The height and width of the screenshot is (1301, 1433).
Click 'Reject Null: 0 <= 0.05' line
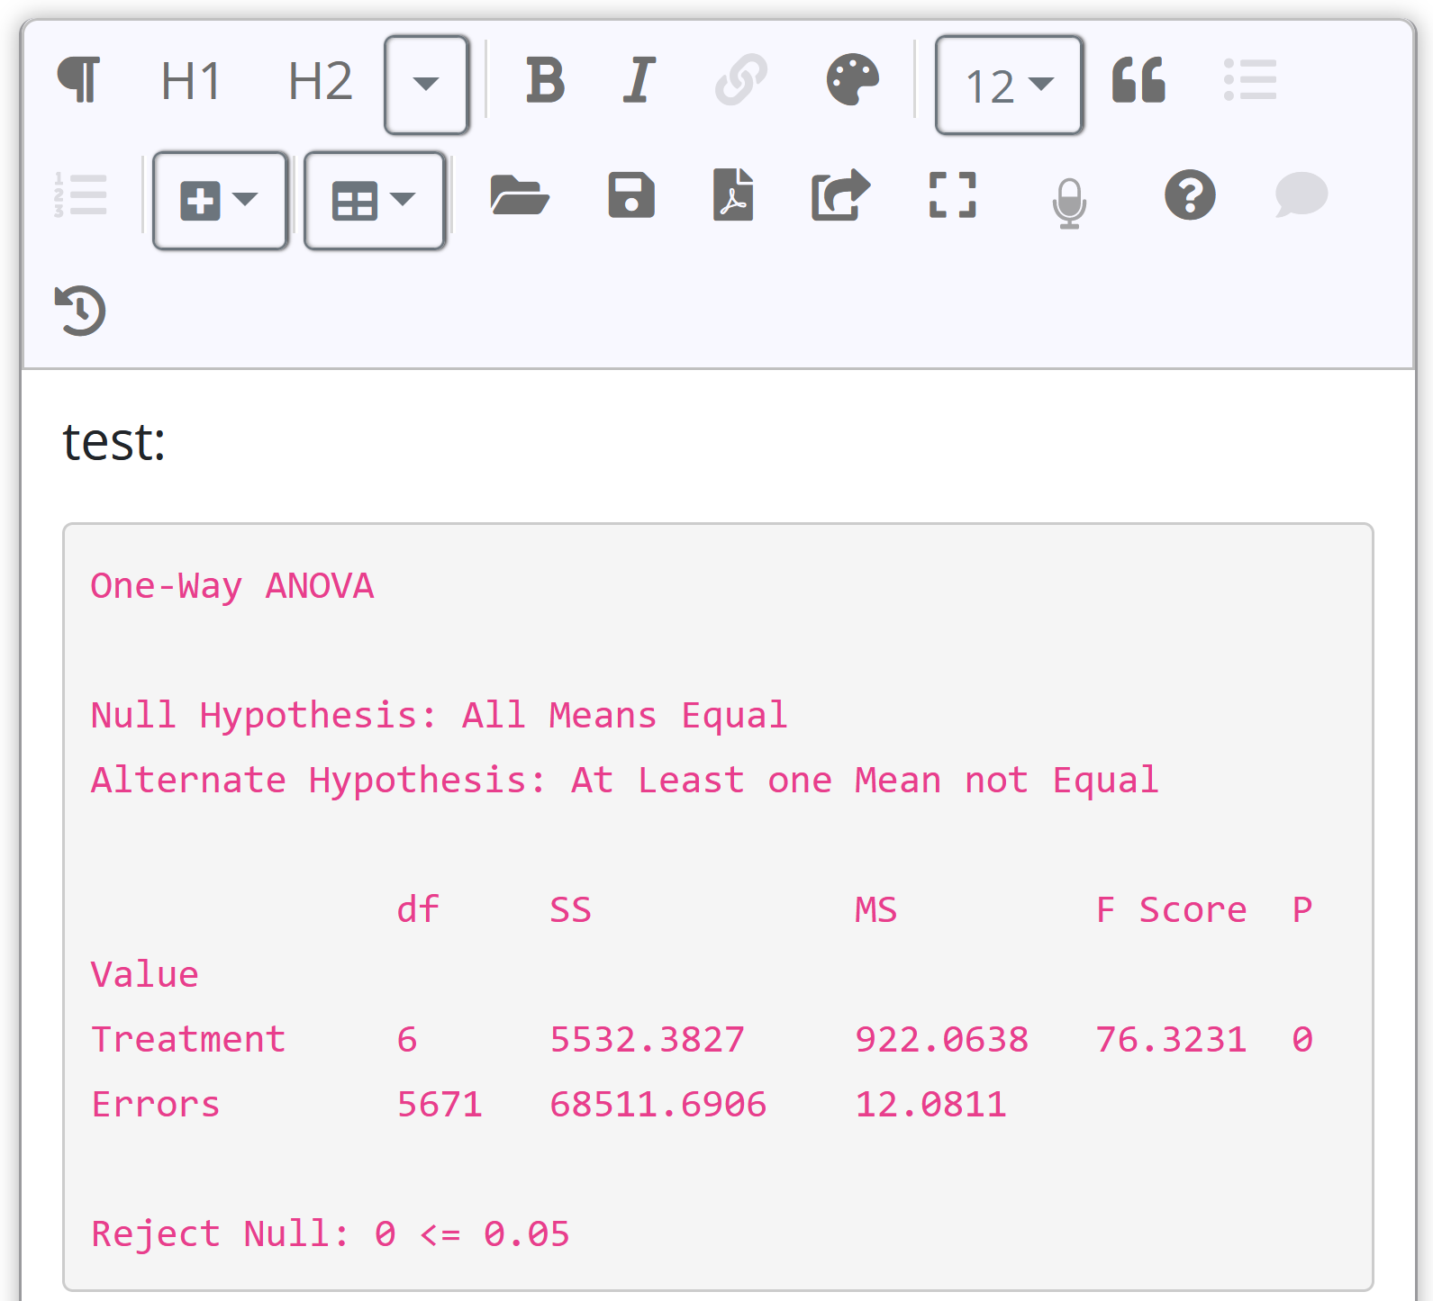tap(331, 1233)
